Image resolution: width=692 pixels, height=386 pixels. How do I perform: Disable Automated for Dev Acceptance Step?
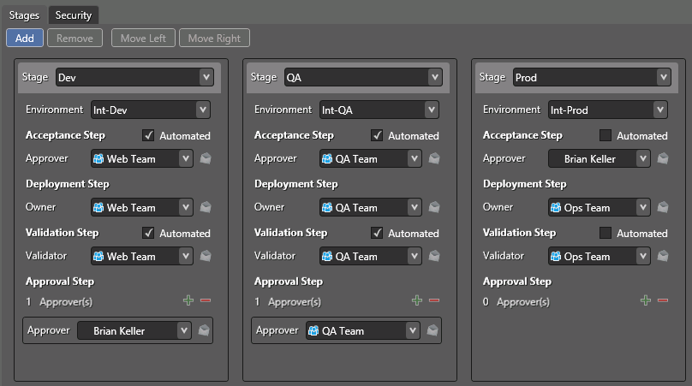point(149,135)
